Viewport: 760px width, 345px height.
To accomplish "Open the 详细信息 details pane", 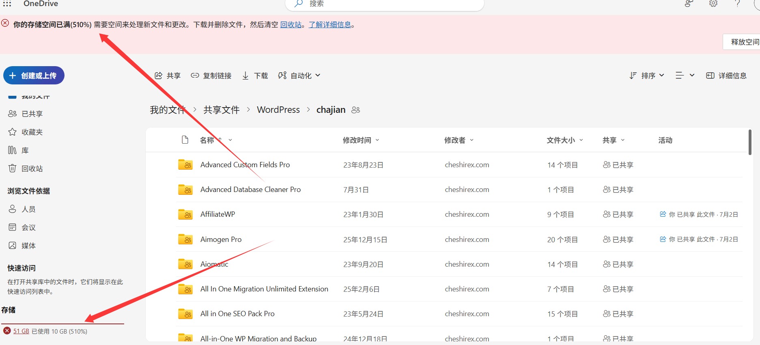I will (726, 75).
